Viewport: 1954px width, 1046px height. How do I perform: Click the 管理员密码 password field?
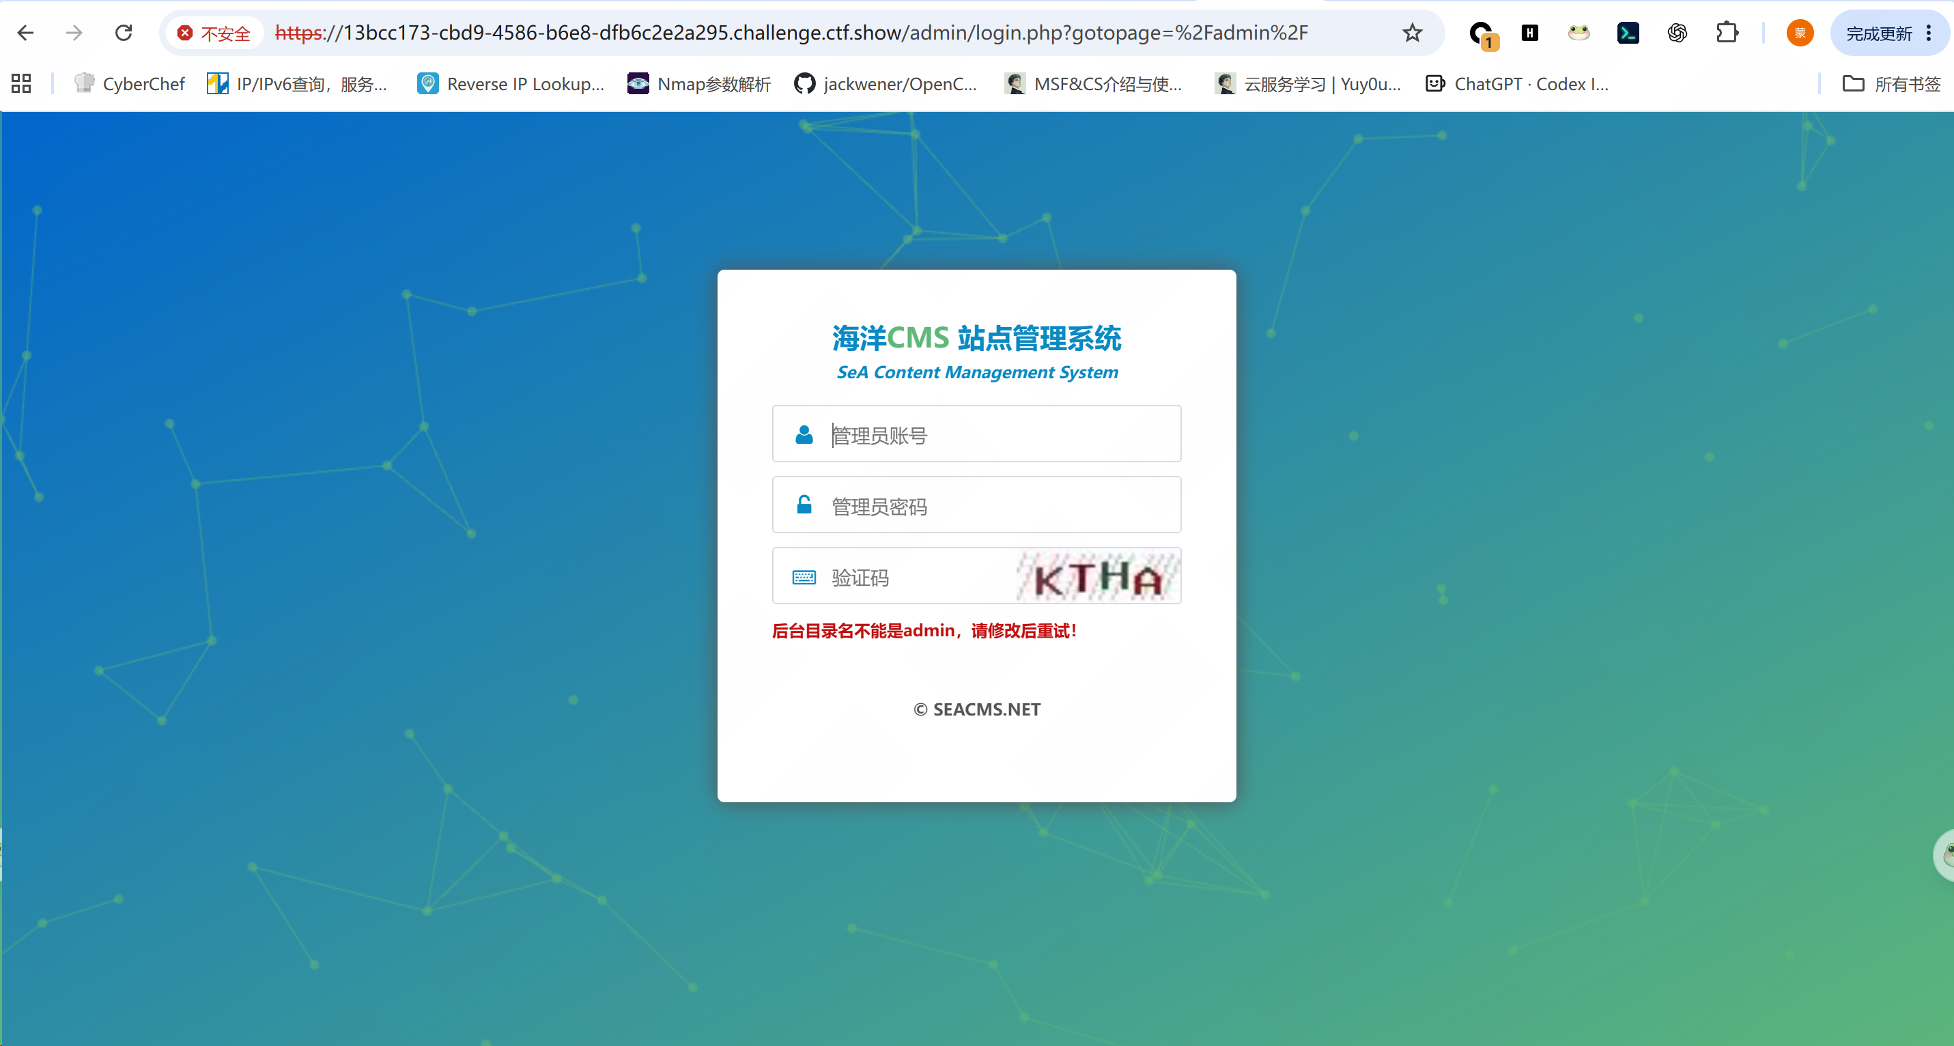tap(976, 505)
